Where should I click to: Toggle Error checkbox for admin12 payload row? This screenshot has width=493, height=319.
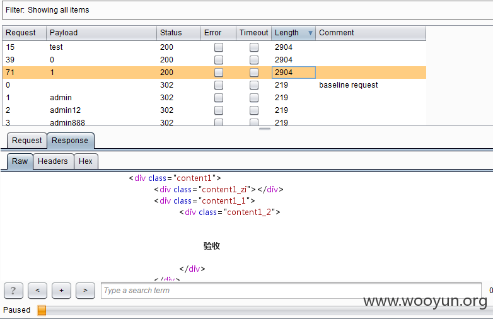[x=219, y=110]
